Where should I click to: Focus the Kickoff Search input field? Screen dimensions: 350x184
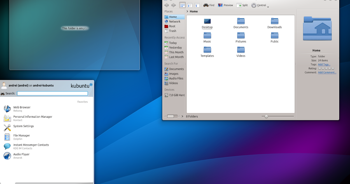click(52, 93)
